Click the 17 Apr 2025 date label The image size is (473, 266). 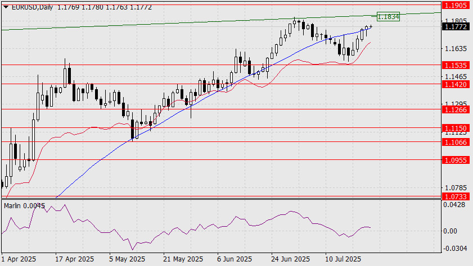click(74, 259)
